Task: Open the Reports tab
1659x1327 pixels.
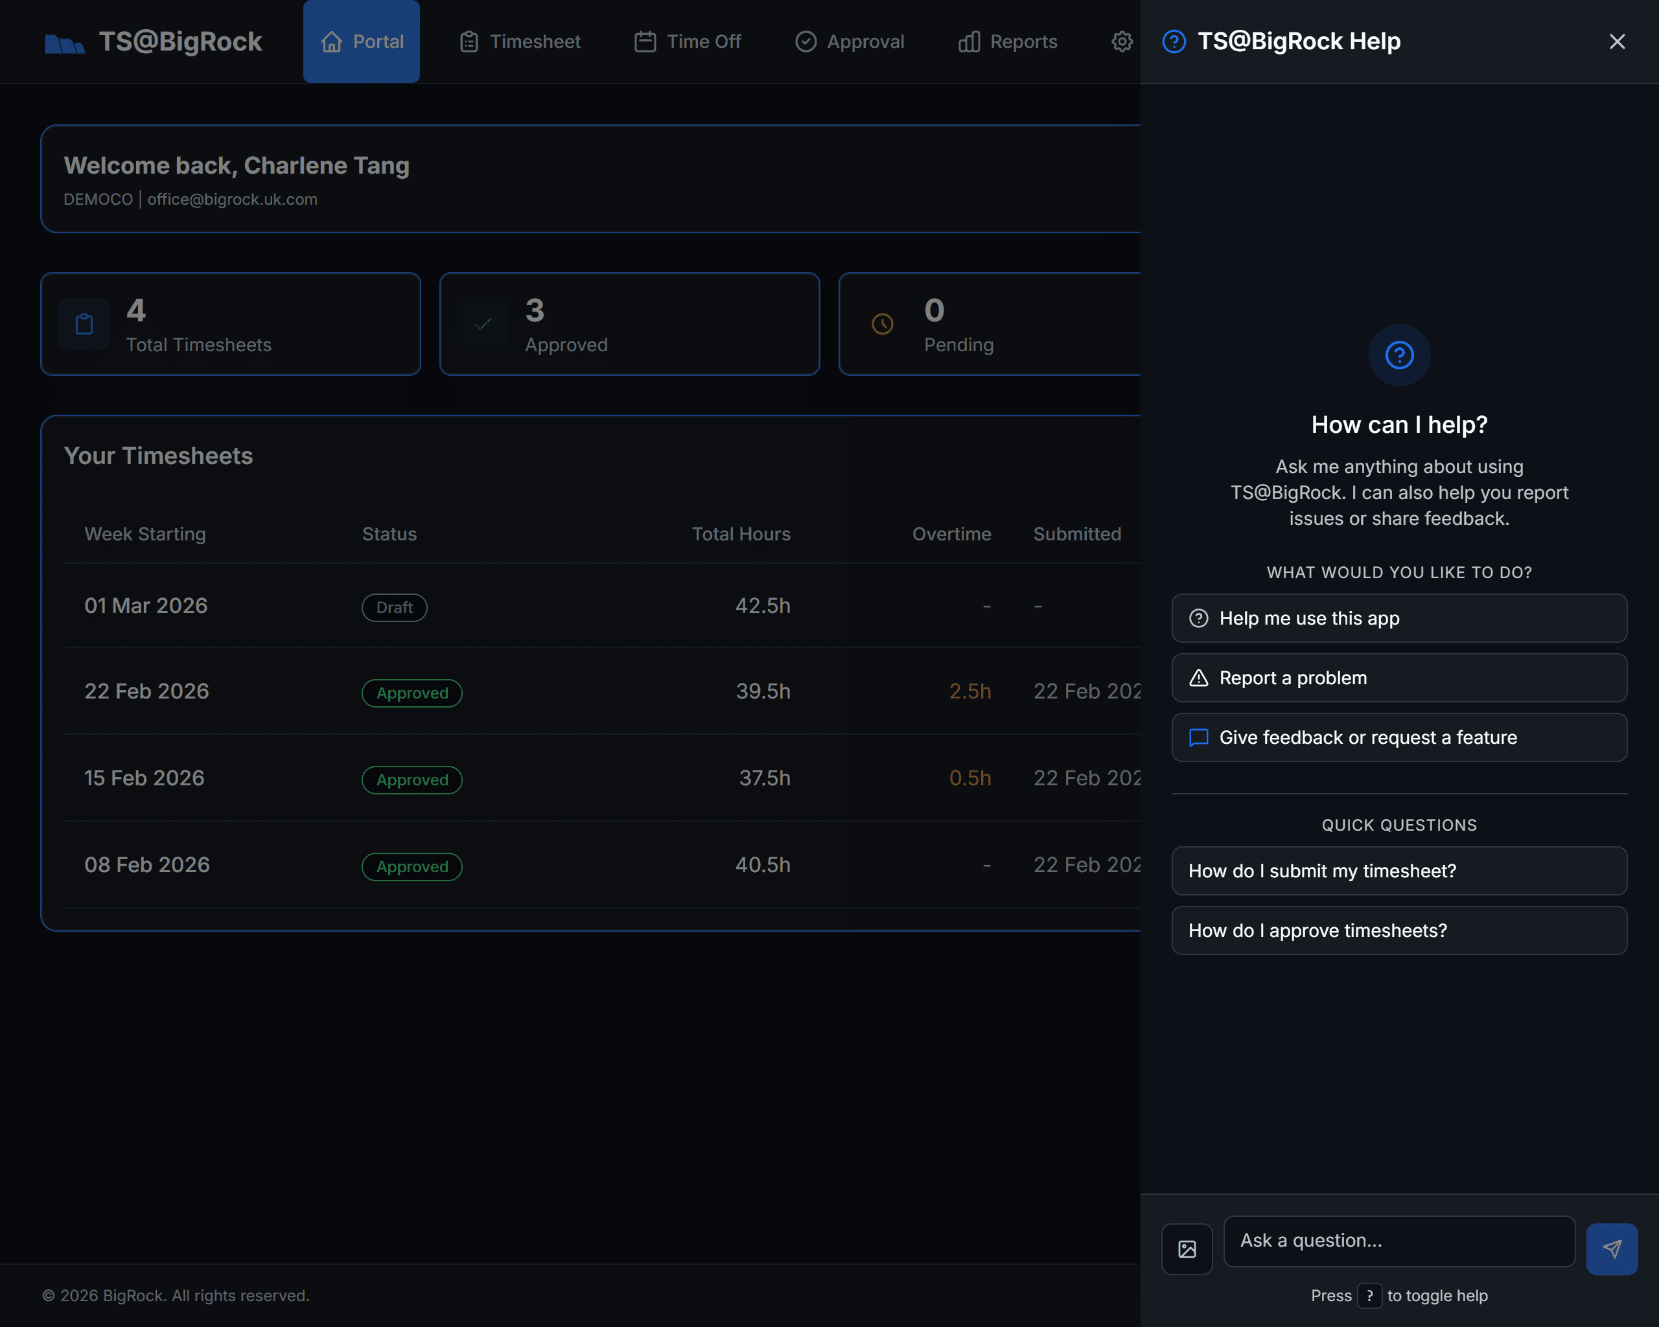Action: (x=1007, y=41)
